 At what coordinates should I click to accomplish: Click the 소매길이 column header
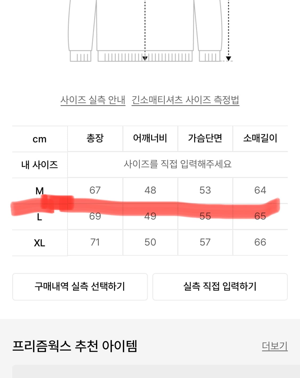point(260,138)
